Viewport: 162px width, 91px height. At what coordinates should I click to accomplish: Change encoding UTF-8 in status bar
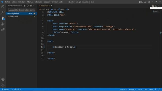pos(140,89)
